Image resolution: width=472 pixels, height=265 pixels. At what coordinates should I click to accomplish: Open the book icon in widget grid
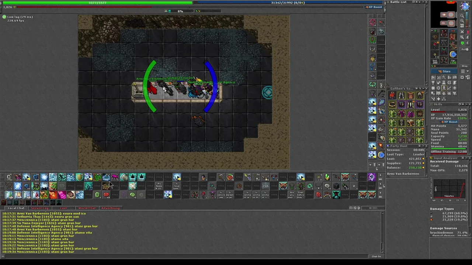coord(455,77)
